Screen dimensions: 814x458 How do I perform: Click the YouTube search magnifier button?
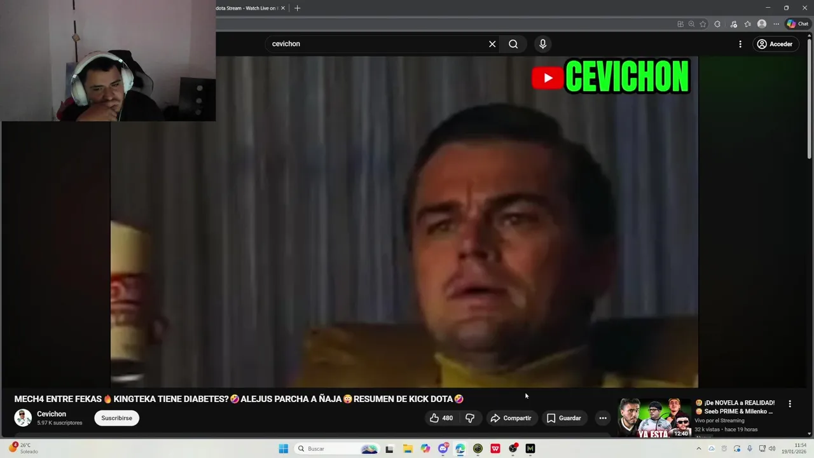point(513,44)
